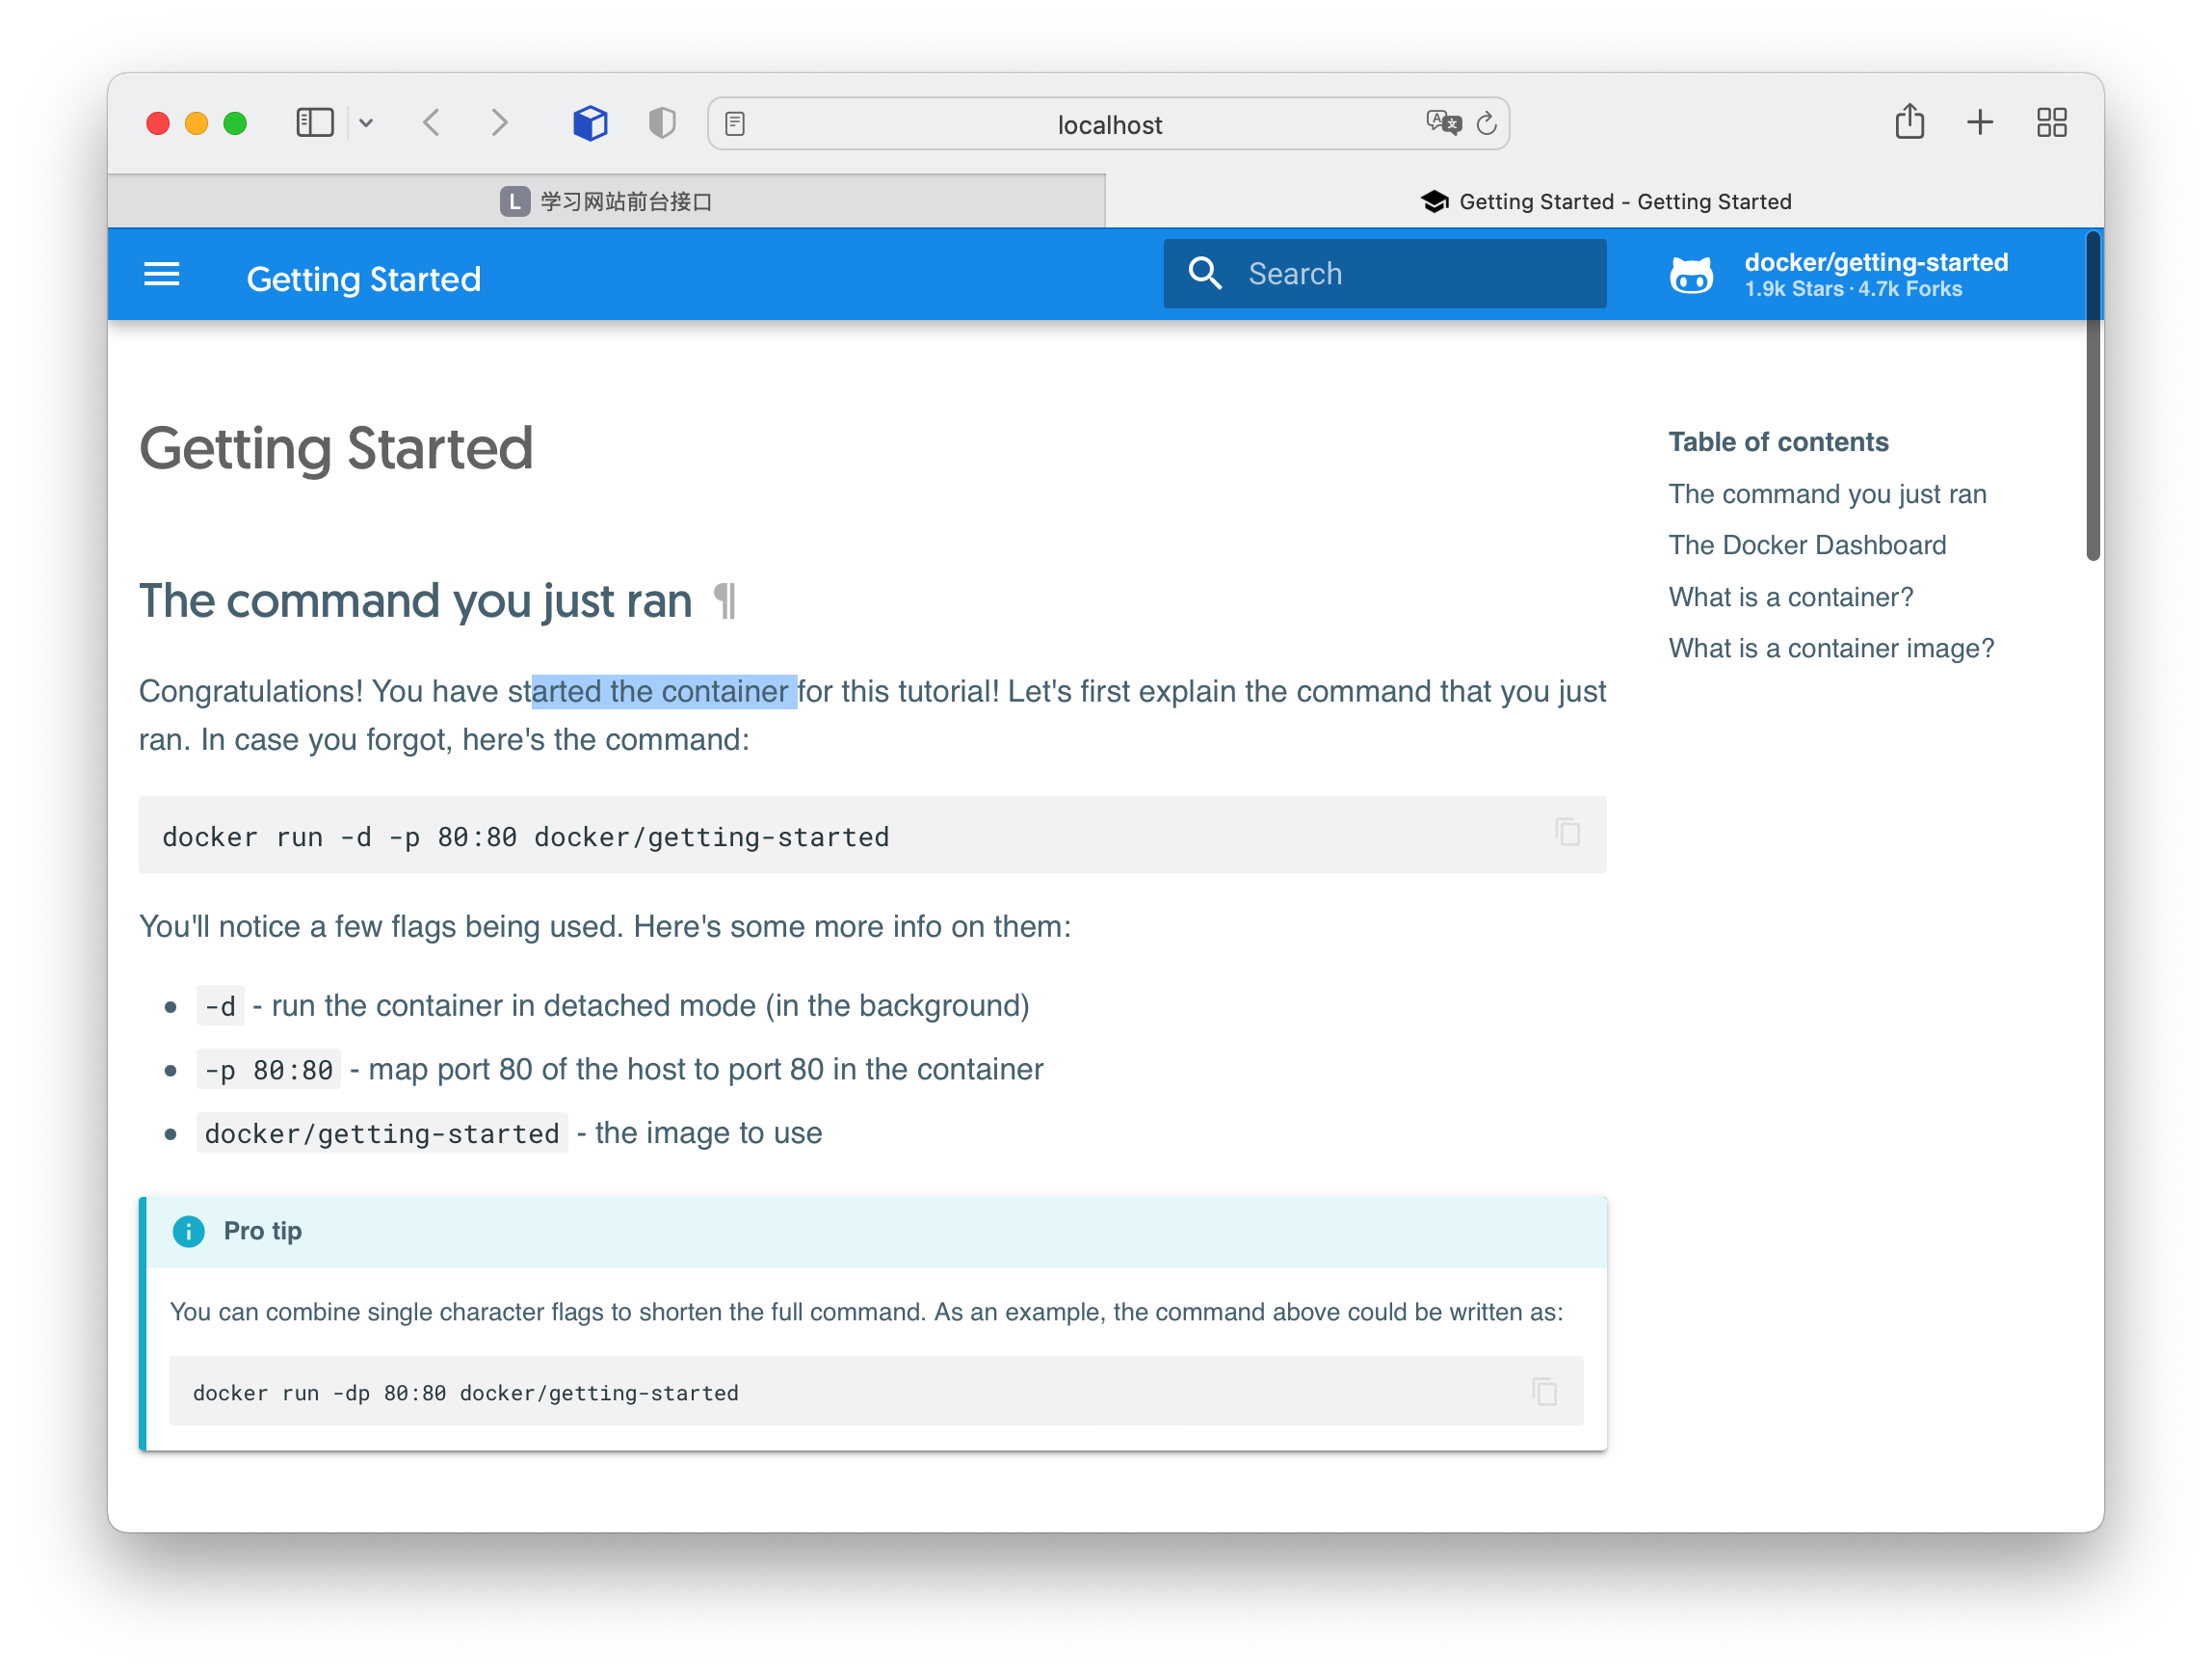Show the tab overview grid
2212x1675 pixels.
click(2051, 123)
